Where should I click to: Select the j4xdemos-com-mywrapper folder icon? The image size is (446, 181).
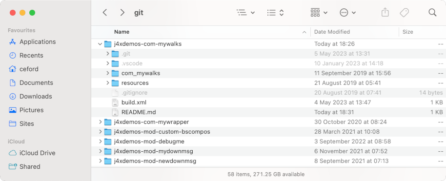tap(107, 122)
